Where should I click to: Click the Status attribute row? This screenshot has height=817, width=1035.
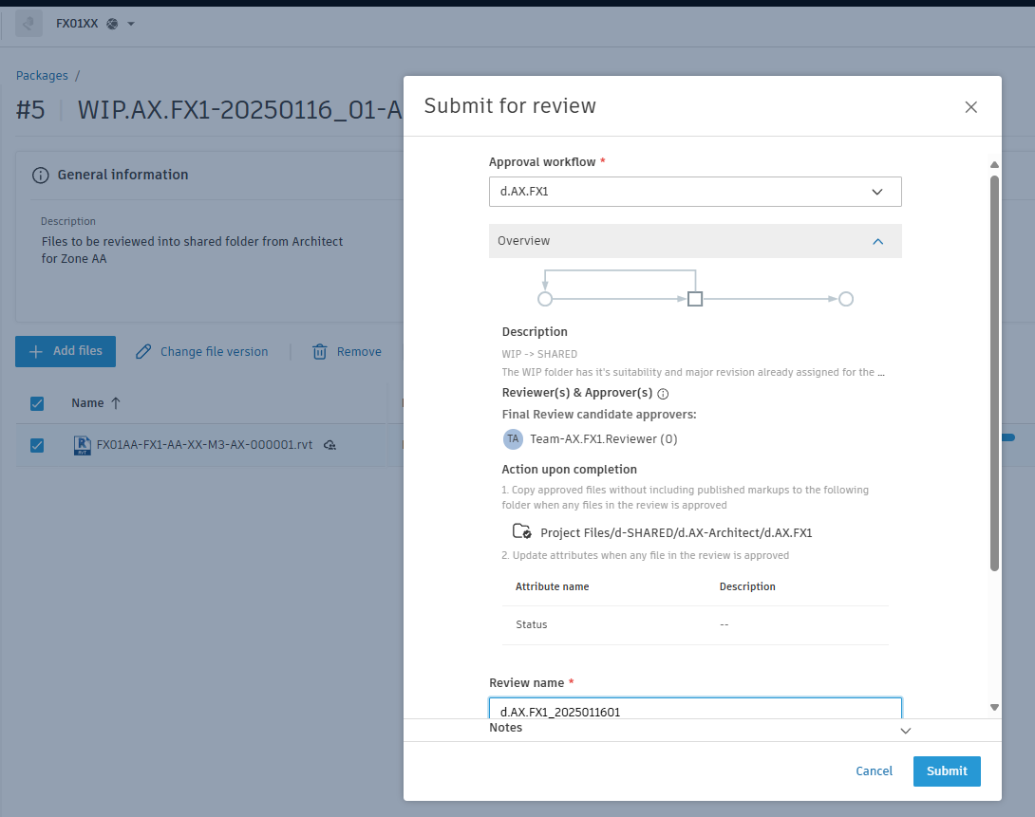pyautogui.click(x=695, y=625)
